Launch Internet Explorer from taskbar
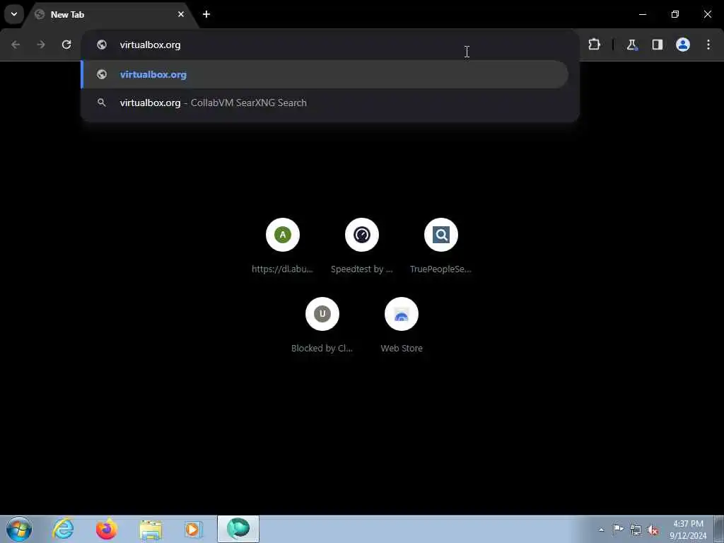This screenshot has height=543, width=724. [63, 529]
